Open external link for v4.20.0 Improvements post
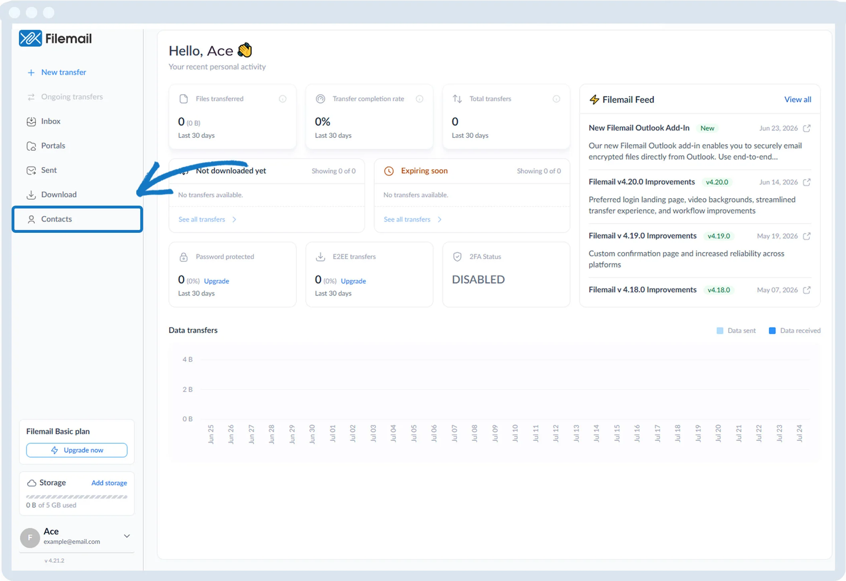The height and width of the screenshot is (581, 846). tap(807, 182)
